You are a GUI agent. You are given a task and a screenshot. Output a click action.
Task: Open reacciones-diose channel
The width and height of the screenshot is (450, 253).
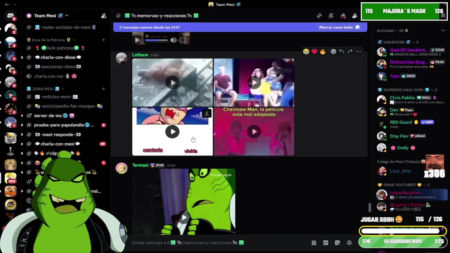[65, 67]
